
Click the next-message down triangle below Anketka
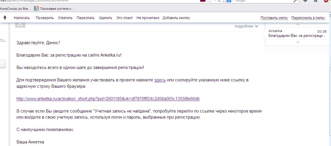(298, 42)
